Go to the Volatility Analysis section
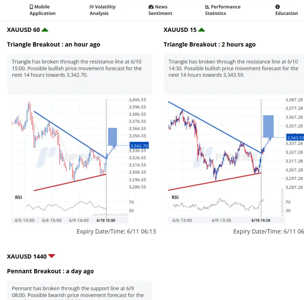304x300 pixels. pos(102,10)
